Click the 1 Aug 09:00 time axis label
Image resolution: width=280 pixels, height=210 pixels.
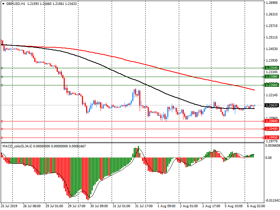167,206
